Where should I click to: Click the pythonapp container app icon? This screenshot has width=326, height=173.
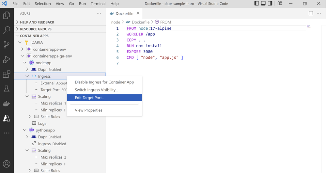point(31,130)
